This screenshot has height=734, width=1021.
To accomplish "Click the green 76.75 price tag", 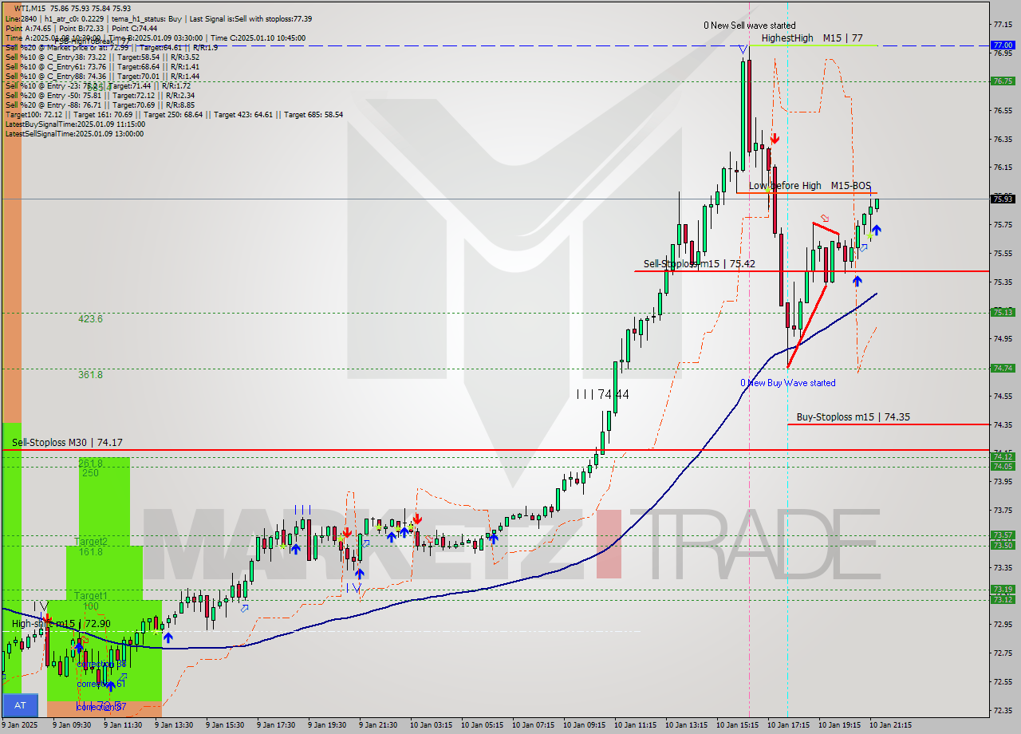I will (1002, 81).
